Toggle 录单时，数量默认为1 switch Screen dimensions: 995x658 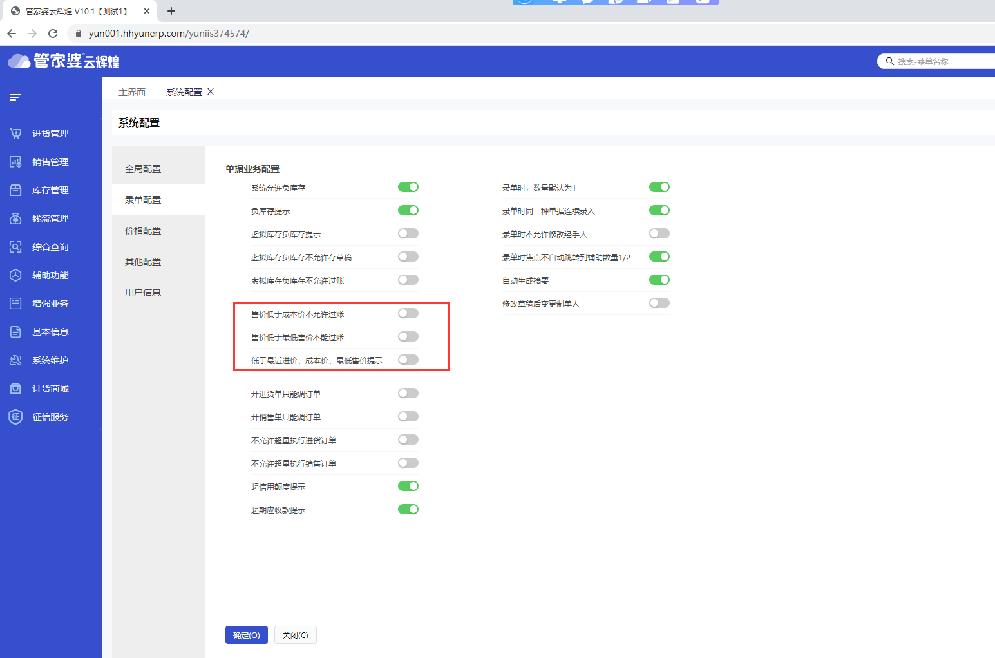(659, 187)
